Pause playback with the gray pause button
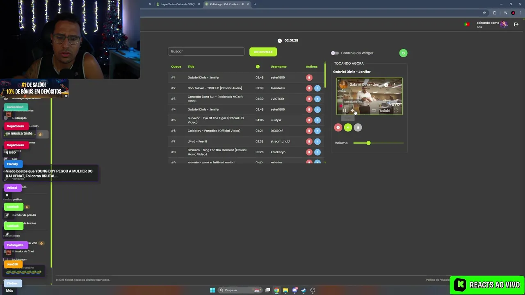 [358, 127]
